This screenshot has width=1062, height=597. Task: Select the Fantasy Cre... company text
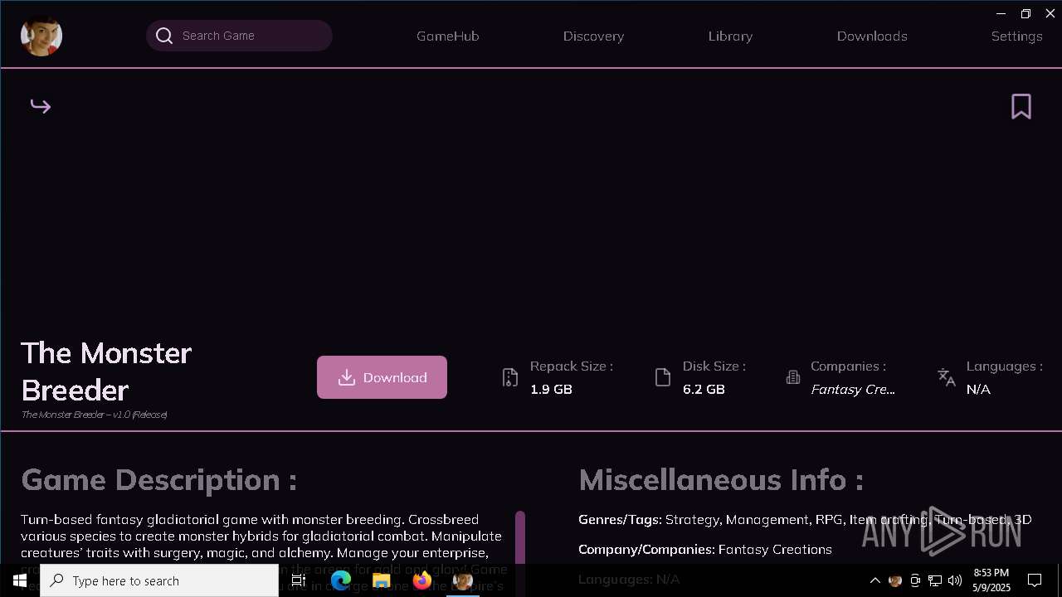point(853,389)
